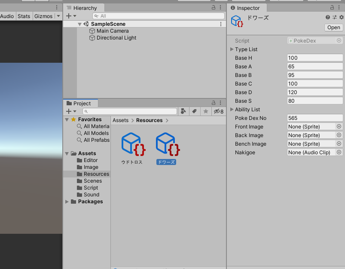Collapse the Favorites tree arrow

[67, 119]
